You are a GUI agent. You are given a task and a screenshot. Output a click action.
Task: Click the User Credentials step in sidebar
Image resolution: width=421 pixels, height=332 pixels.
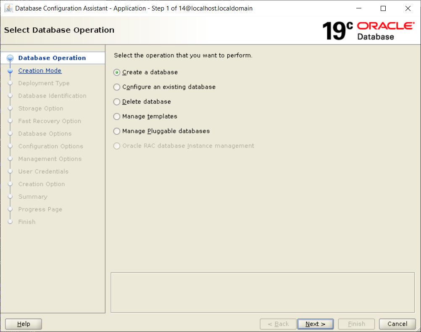[x=43, y=171]
